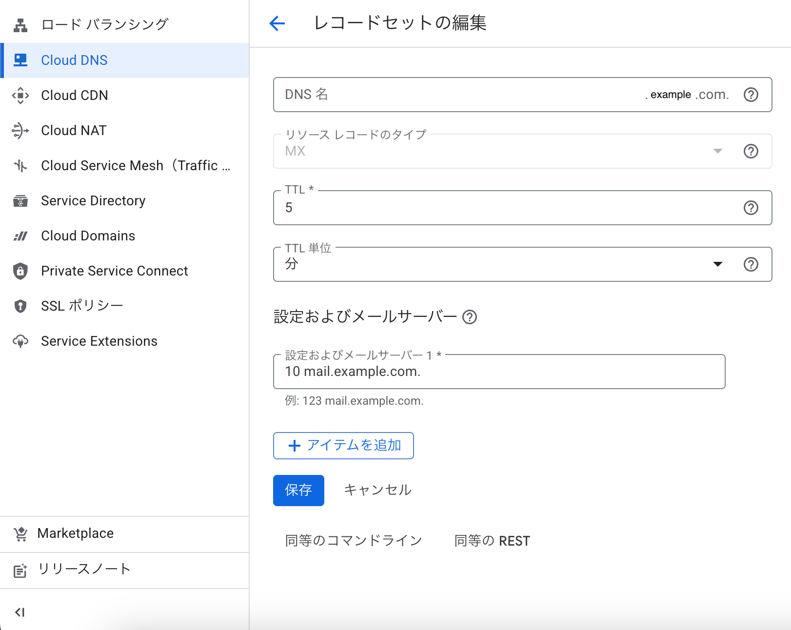
Task: Click the キャンセル button
Action: [378, 490]
